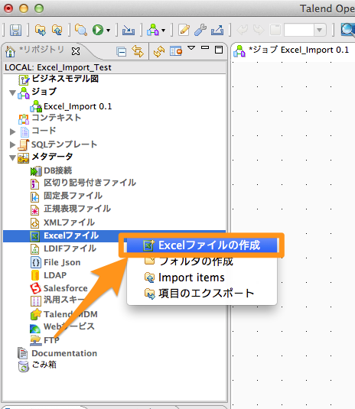This screenshot has height=409, width=355.
Task: Select the リポジトリ tab
Action: 42,50
